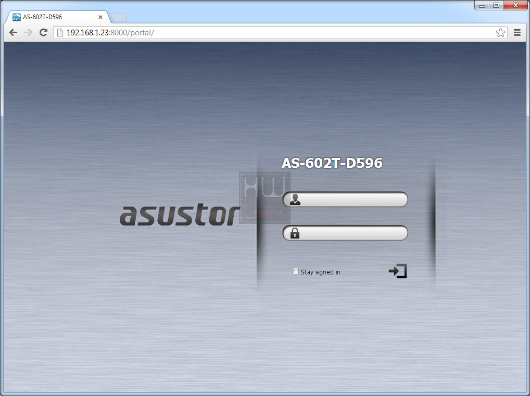Screen dimensions: 530x396
Task: Bookmark this page with the star
Action: point(500,32)
